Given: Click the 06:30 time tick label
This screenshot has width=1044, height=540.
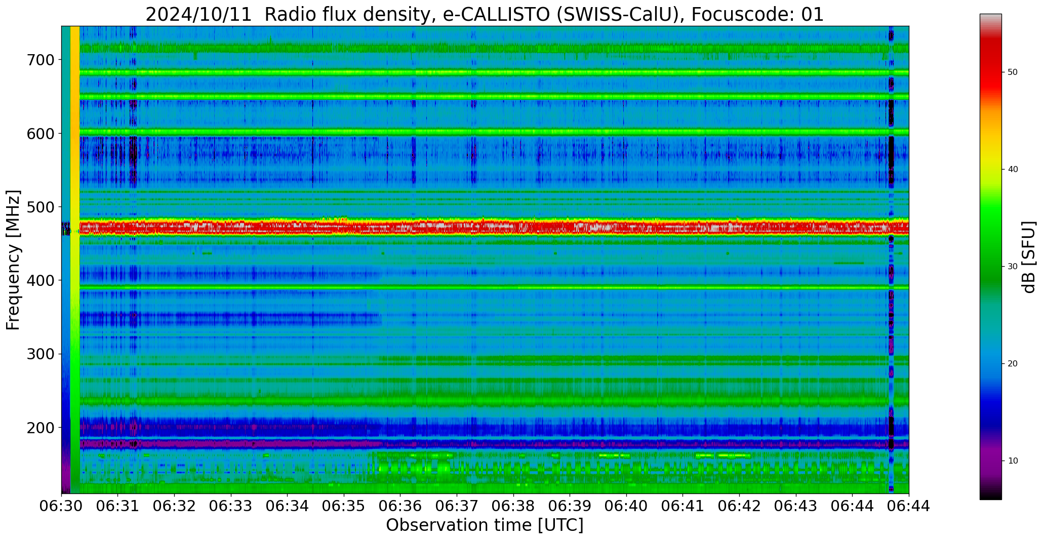Looking at the screenshot, I should pyautogui.click(x=62, y=506).
